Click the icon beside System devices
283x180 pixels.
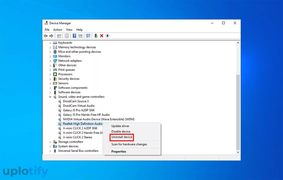point(55,146)
